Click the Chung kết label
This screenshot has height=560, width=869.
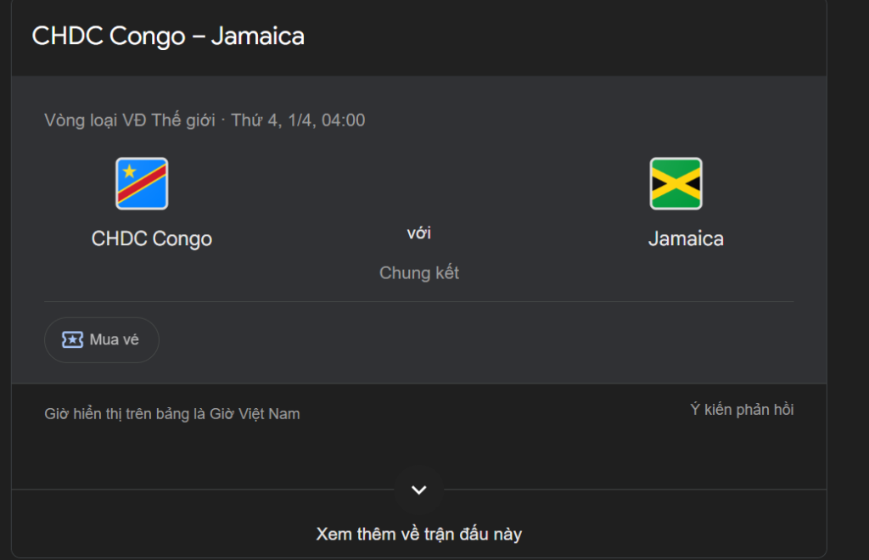(418, 273)
